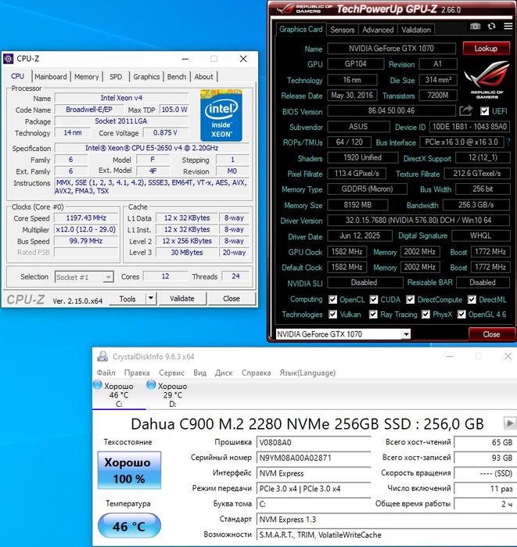Click the Driver Version field in GPU-Z
Screen dimensions: 517x547
coord(418,220)
